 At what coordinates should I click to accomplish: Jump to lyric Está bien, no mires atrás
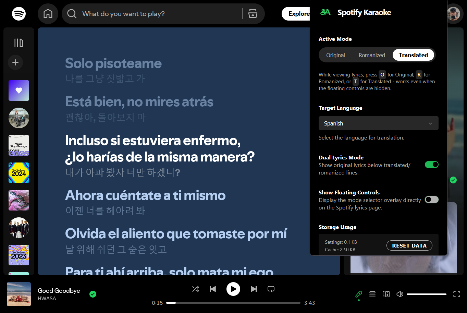click(139, 102)
